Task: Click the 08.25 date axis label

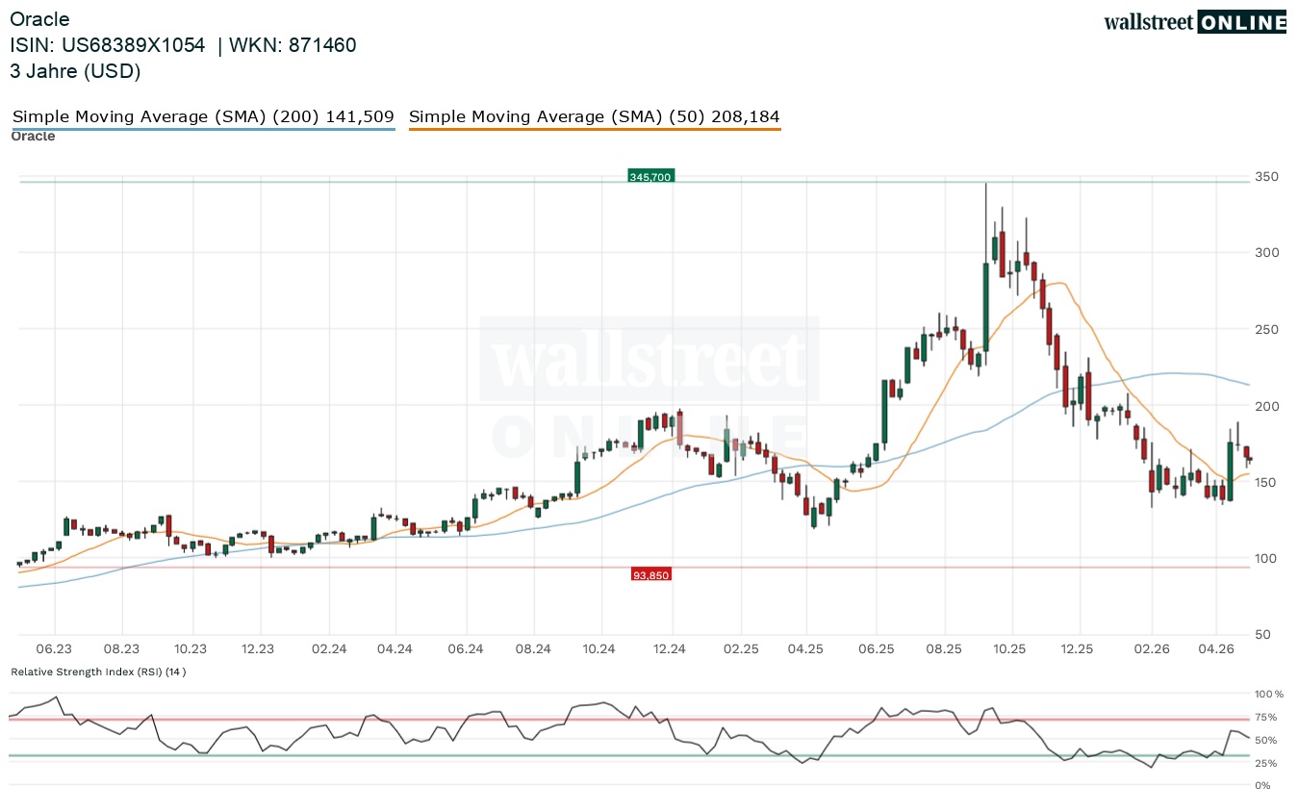Action: tap(944, 649)
